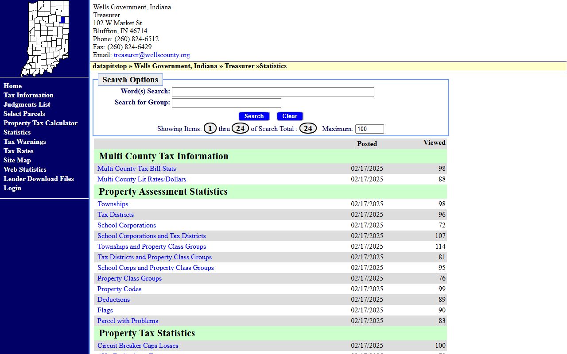Click the Maximum items field showing 100
Image resolution: width=567 pixels, height=354 pixels.
coord(369,129)
